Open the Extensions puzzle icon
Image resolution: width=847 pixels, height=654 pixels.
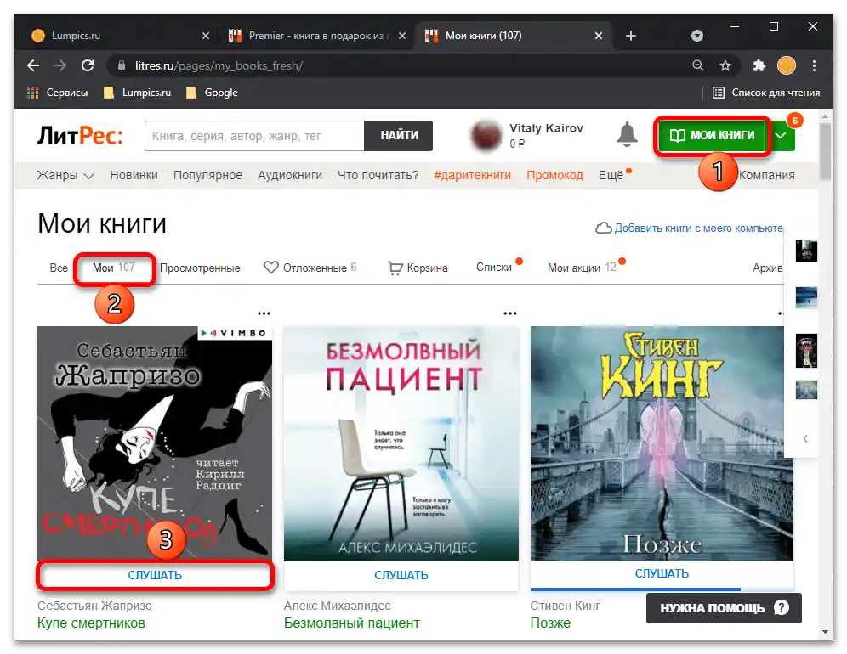click(x=759, y=66)
